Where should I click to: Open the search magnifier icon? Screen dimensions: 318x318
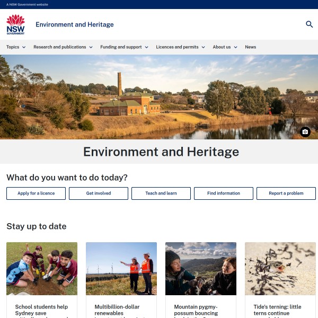[x=310, y=24]
